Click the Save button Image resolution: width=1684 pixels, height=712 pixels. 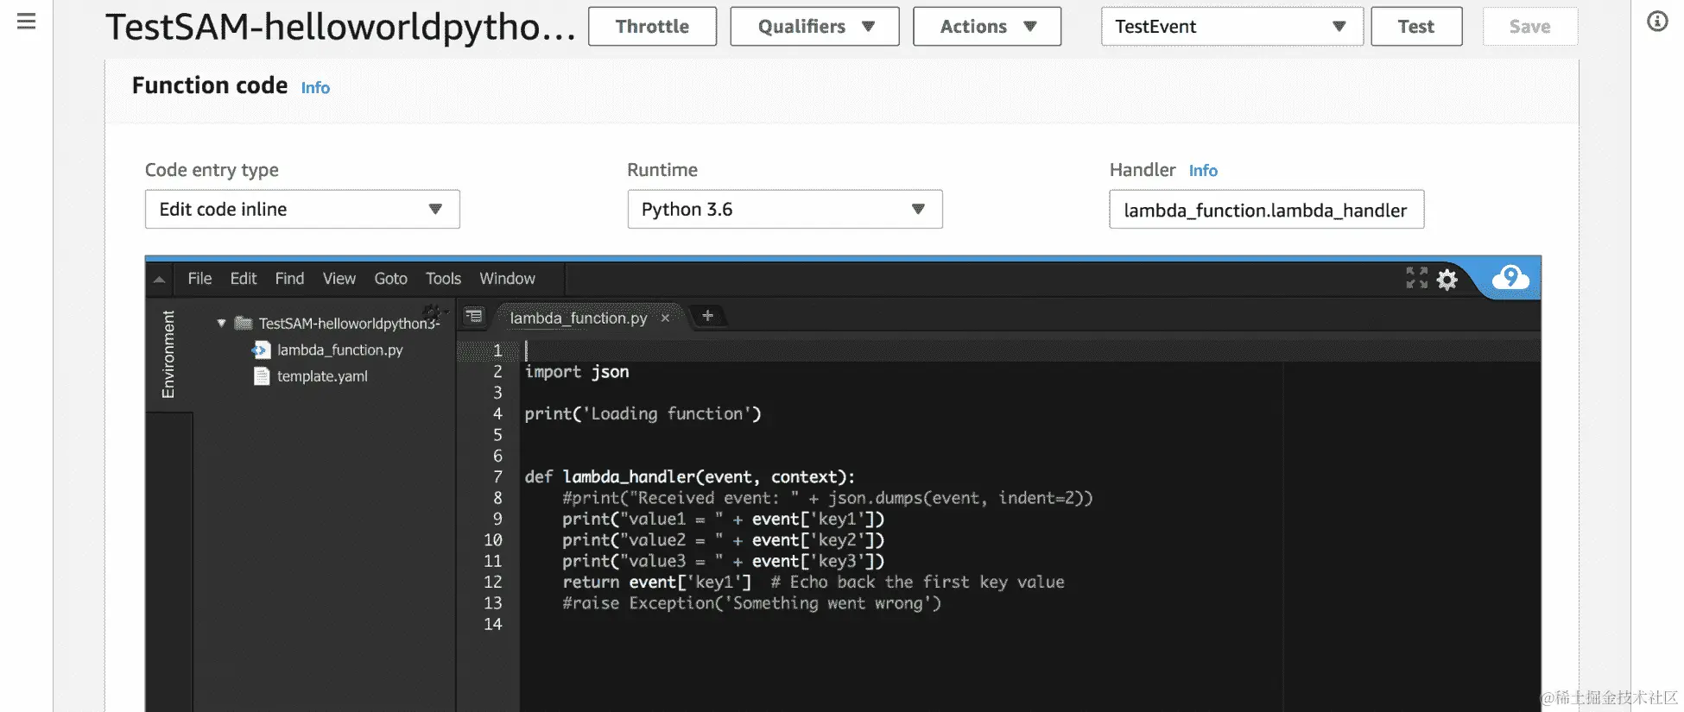click(x=1529, y=26)
